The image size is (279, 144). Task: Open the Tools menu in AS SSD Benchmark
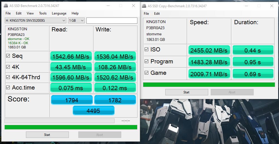[43, 13]
